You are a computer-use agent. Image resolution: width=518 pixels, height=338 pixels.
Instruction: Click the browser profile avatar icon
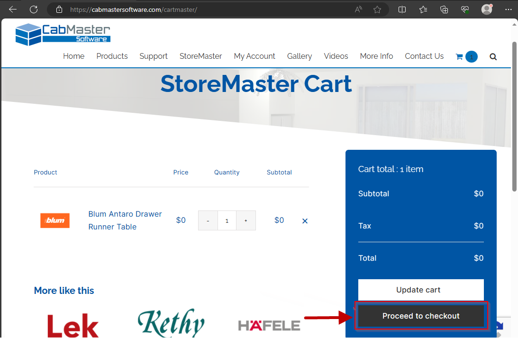[486, 9]
